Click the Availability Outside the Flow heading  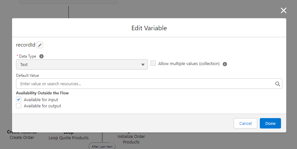point(42,93)
